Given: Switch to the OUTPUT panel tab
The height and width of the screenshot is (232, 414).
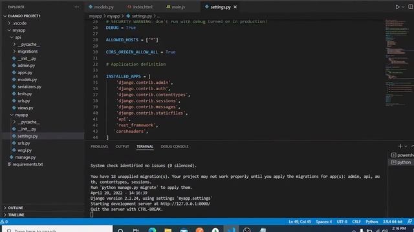Looking at the screenshot, I should pos(122,147).
